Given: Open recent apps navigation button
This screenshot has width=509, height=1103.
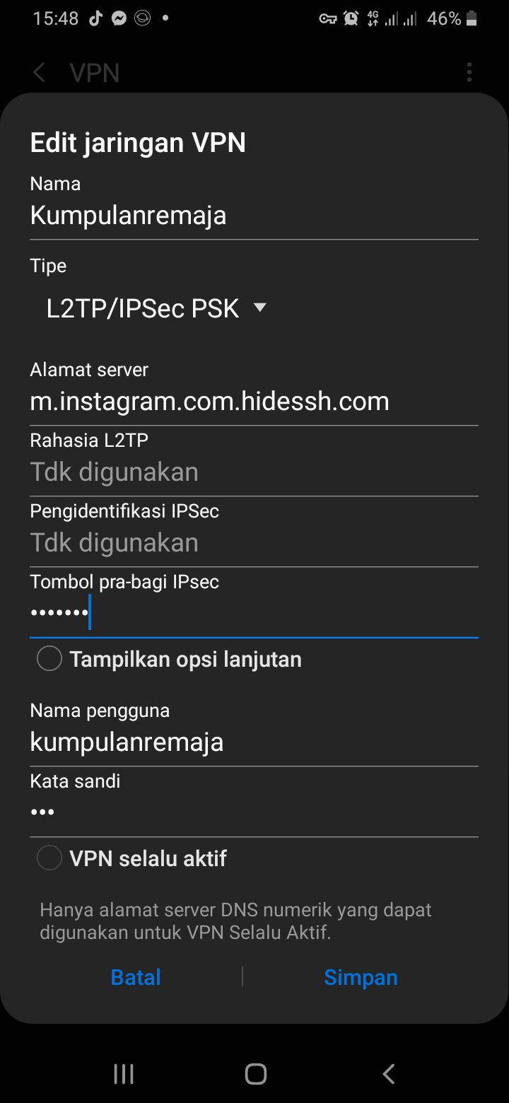Looking at the screenshot, I should (x=124, y=1074).
